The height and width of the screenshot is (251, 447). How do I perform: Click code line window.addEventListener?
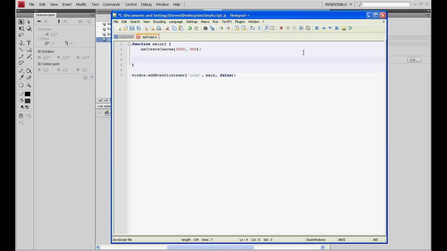point(184,75)
